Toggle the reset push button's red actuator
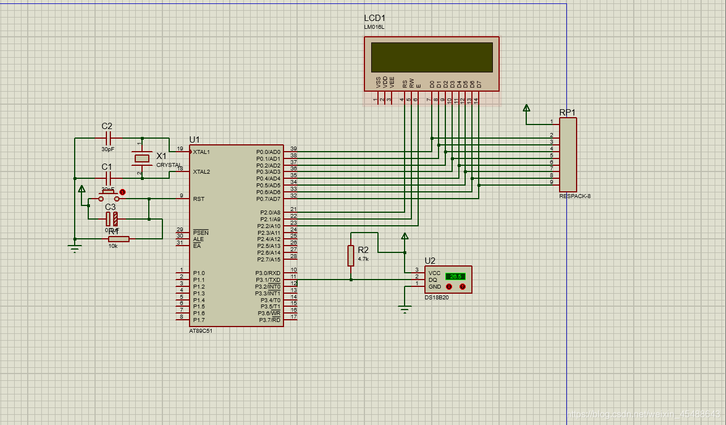Viewport: 726px width, 425px height. [122, 192]
